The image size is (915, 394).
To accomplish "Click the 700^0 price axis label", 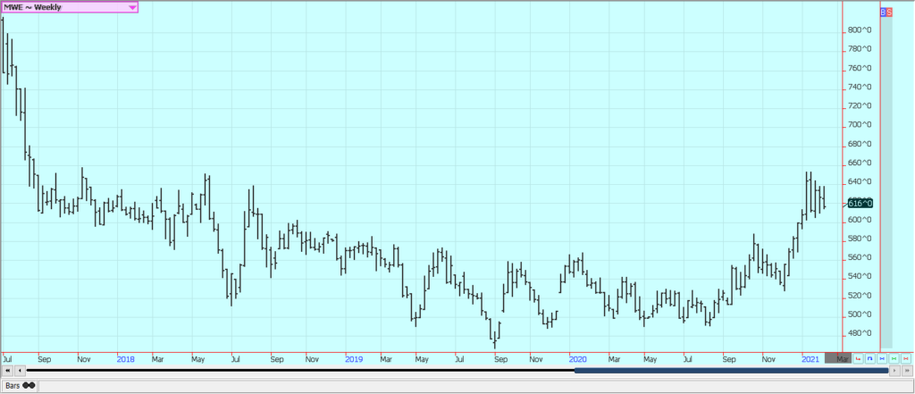I will [860, 125].
